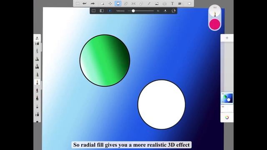267x150 pixels.
Task: Choose Linear gradient fill mode
Action: coord(102,11)
